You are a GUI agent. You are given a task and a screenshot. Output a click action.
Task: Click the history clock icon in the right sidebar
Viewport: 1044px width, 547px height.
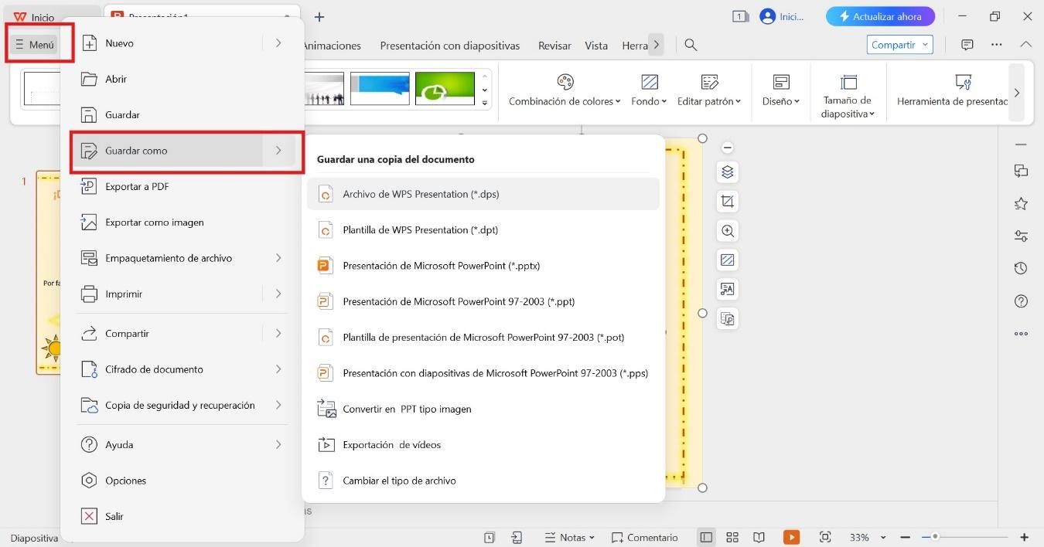click(x=1021, y=268)
